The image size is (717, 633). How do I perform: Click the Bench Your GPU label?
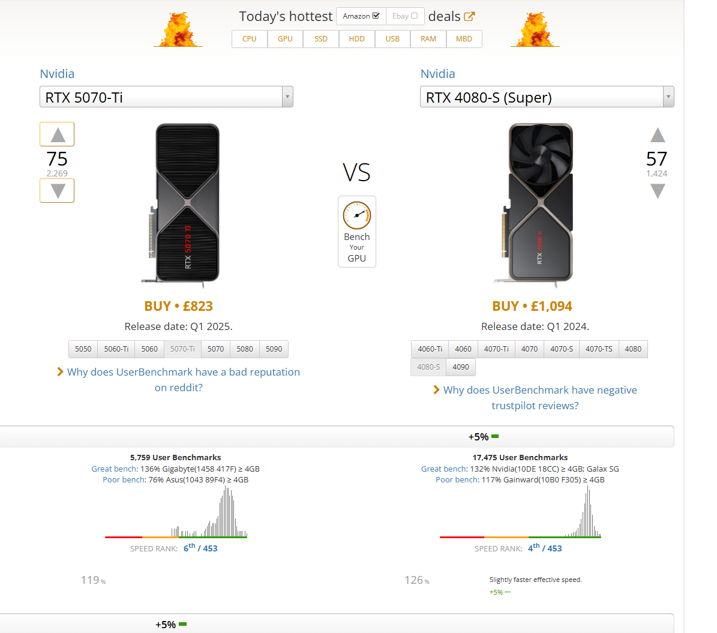tap(356, 247)
